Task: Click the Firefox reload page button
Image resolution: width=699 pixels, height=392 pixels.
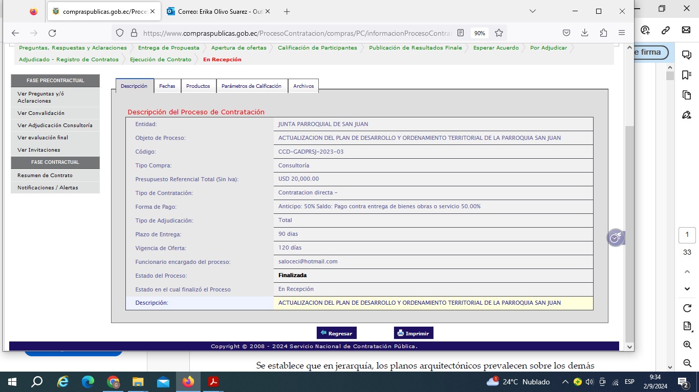Action: click(52, 33)
